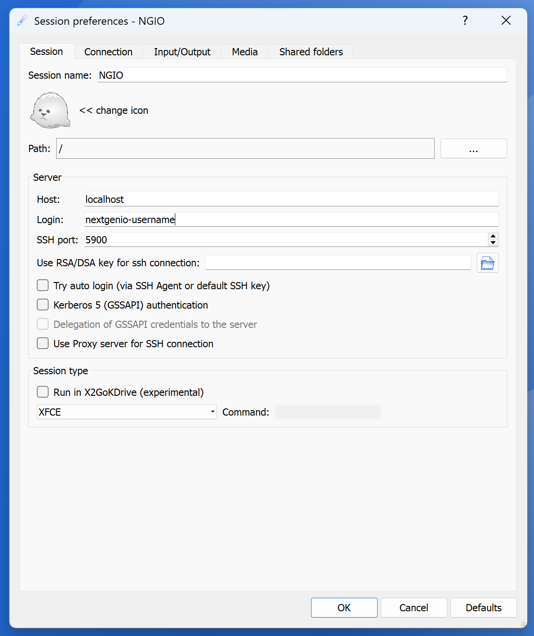534x636 pixels.
Task: Decrease SSH port with down arrow
Action: click(493, 243)
